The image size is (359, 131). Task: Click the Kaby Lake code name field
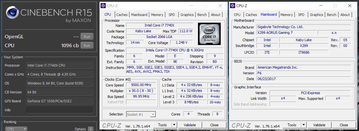[x=143, y=31]
